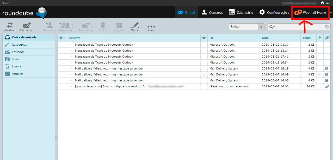Compose a new message with Criar email

point(26,25)
